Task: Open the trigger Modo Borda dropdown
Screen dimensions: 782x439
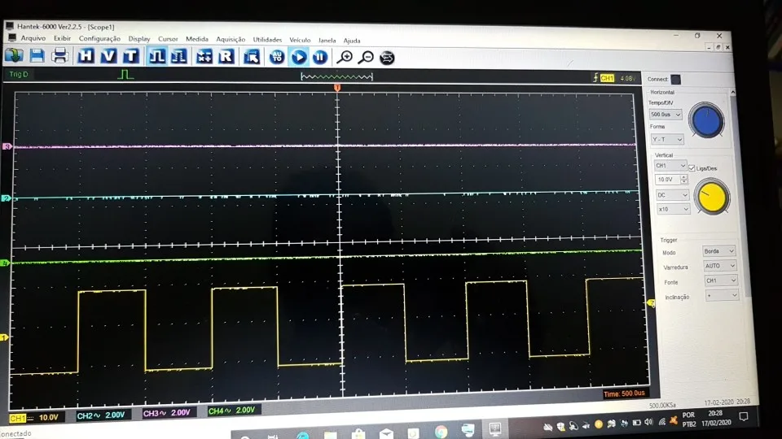Action: coord(718,251)
